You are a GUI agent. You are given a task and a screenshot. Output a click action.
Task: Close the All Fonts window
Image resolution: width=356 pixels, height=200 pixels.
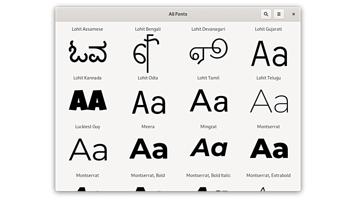[294, 14]
